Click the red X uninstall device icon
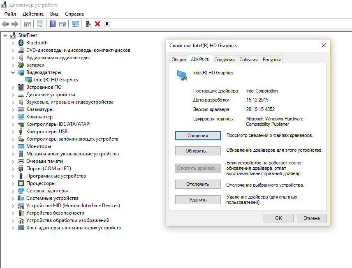The width and height of the screenshot is (352, 268). 97,24
